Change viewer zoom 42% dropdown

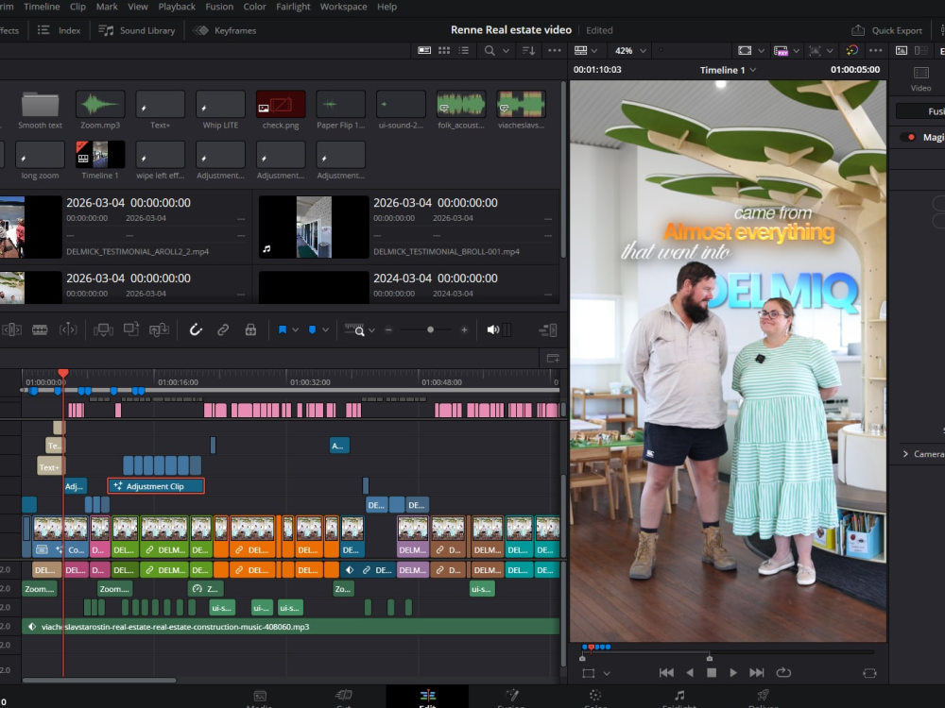coord(629,51)
